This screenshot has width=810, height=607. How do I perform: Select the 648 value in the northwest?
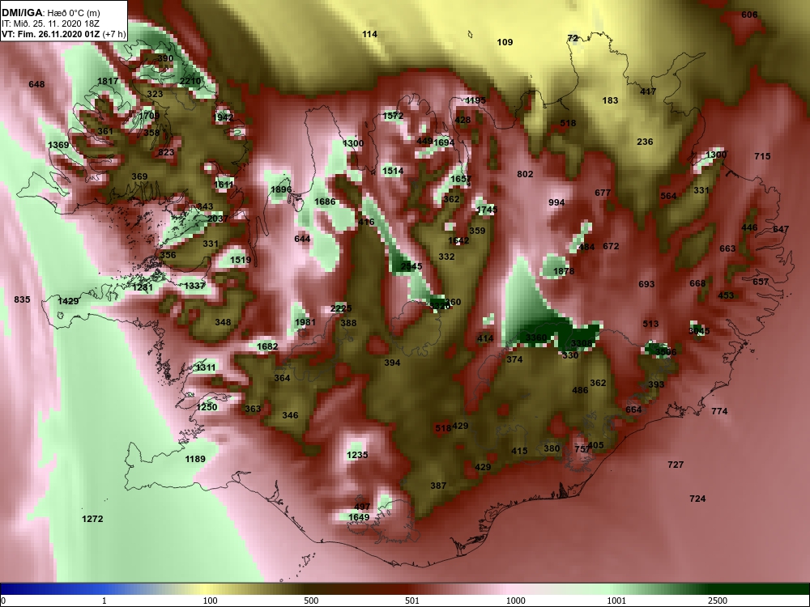[x=36, y=84]
